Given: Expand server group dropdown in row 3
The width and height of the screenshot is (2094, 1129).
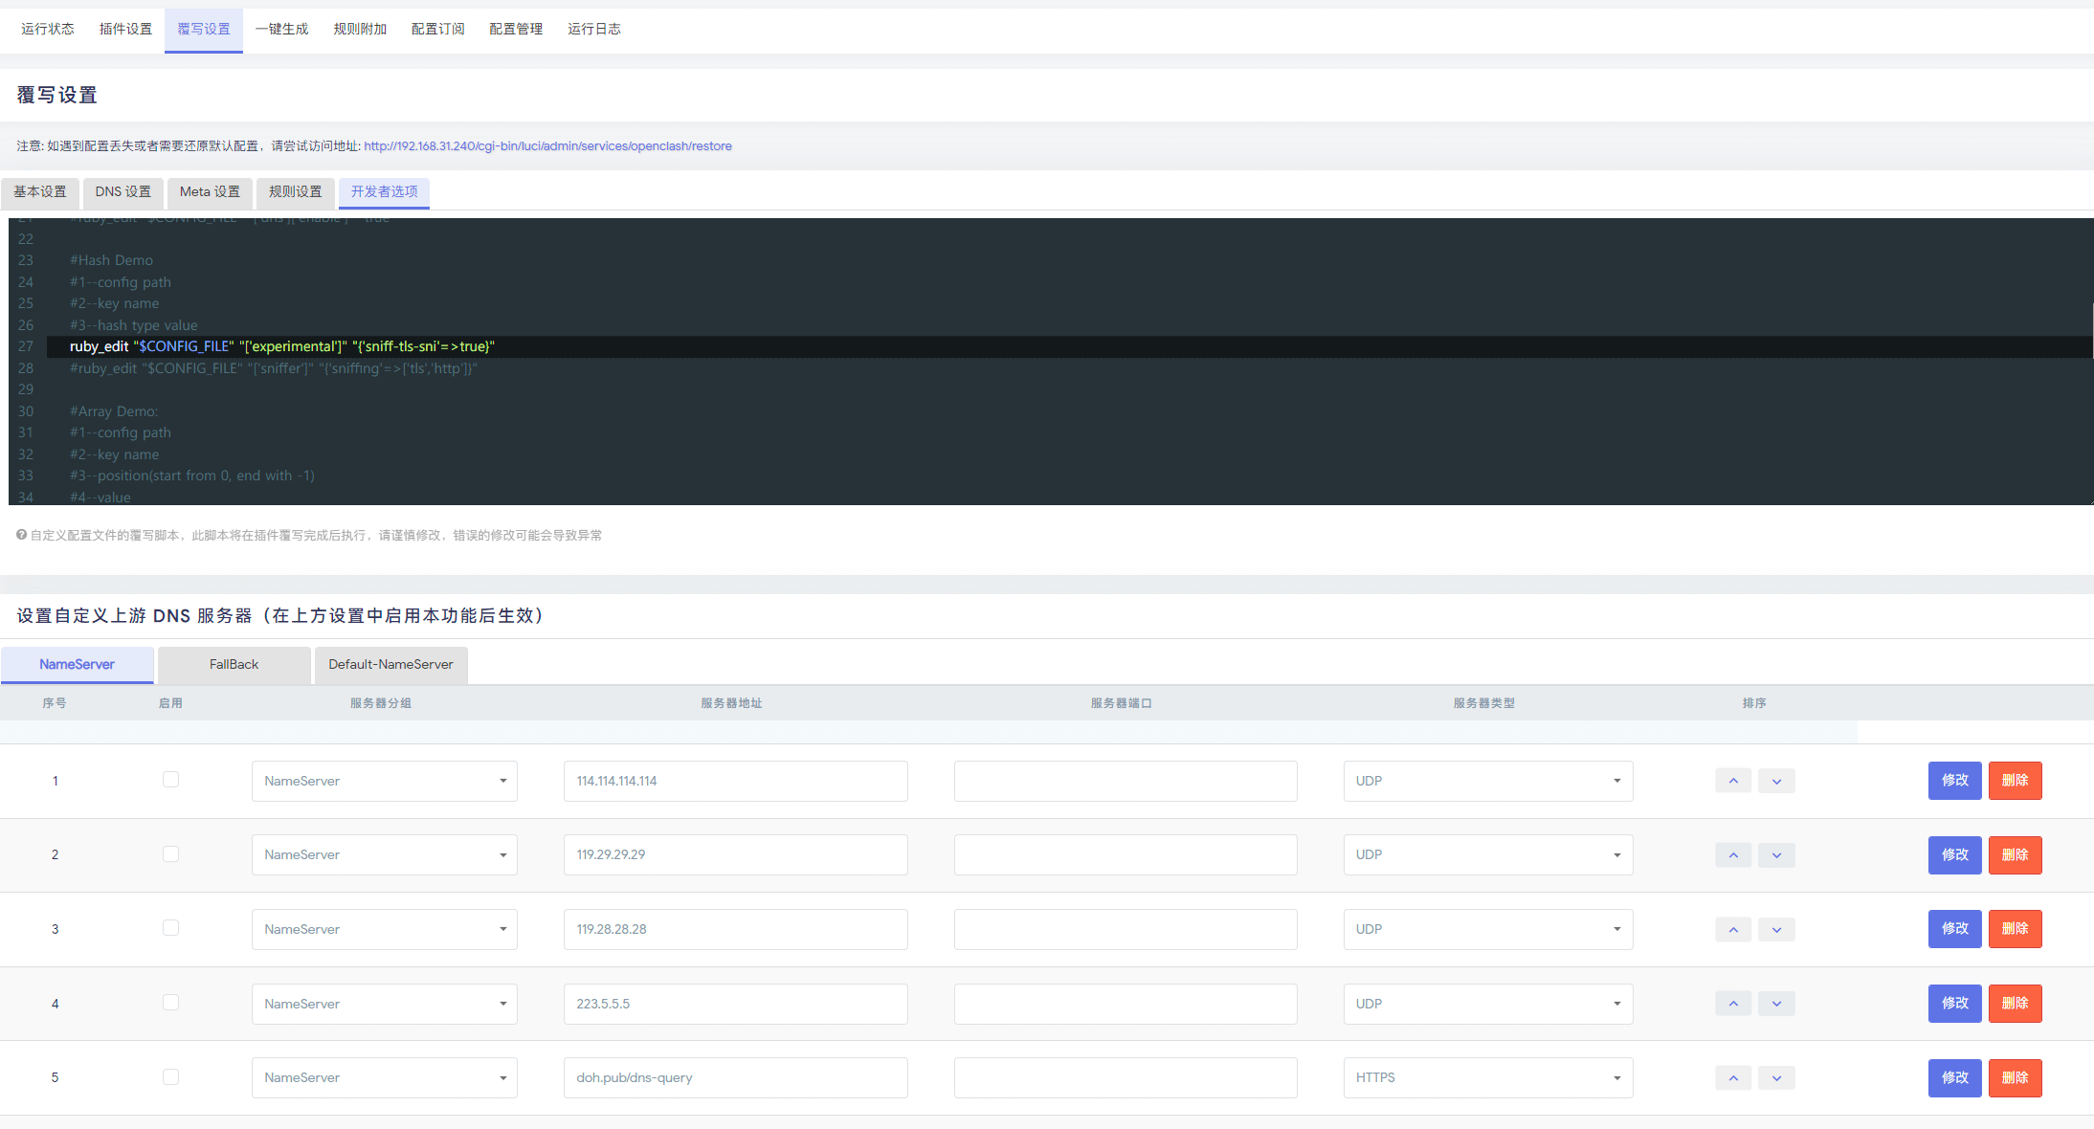Looking at the screenshot, I should (384, 929).
